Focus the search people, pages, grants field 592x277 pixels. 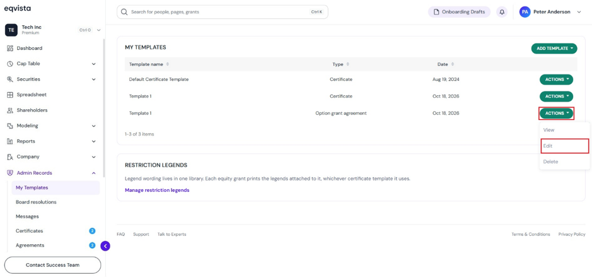click(223, 12)
